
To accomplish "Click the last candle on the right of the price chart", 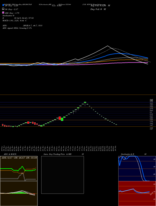I will (116, 125).
